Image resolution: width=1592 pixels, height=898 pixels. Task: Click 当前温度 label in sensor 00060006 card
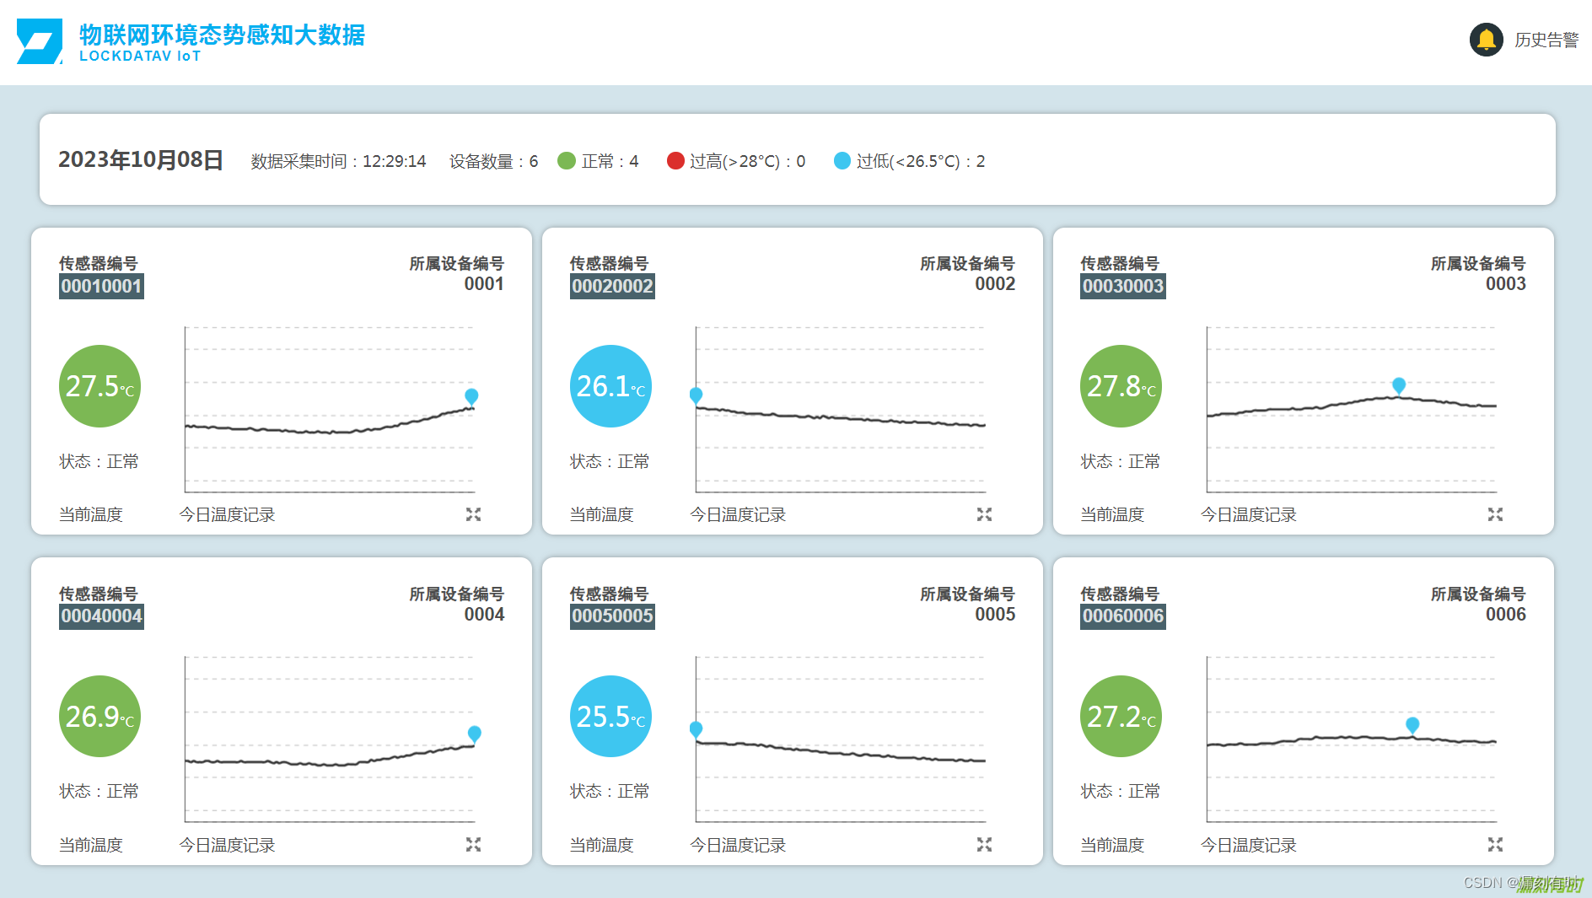click(x=1112, y=845)
